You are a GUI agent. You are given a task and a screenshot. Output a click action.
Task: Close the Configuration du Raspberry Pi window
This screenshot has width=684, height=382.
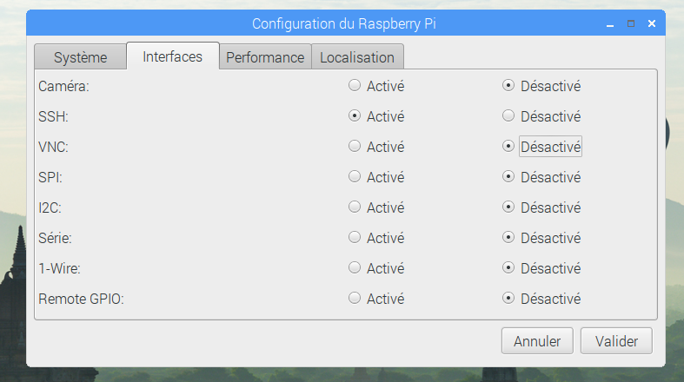point(652,23)
